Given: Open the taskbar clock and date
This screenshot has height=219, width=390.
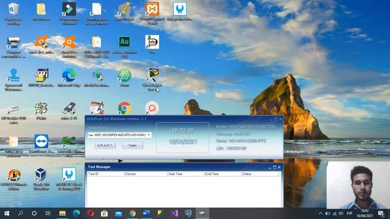Looking at the screenshot, I should click(x=364, y=214).
